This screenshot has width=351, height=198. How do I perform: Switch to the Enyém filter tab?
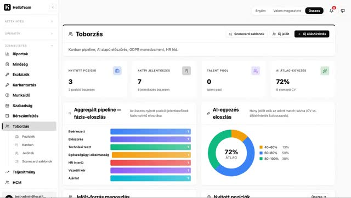[x=261, y=11]
